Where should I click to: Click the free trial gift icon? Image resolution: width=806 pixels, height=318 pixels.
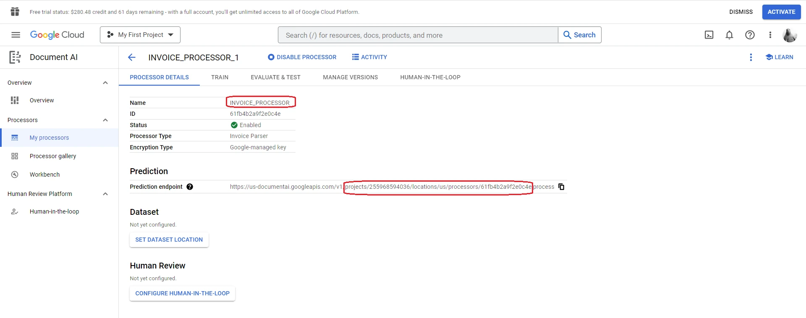coord(15,12)
